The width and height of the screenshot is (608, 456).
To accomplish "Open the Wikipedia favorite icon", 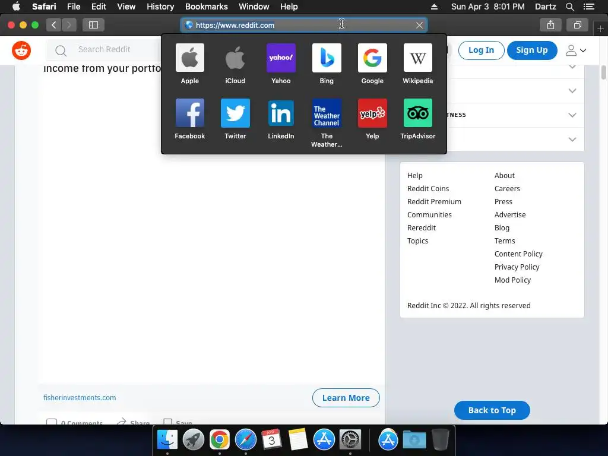I will (x=417, y=58).
